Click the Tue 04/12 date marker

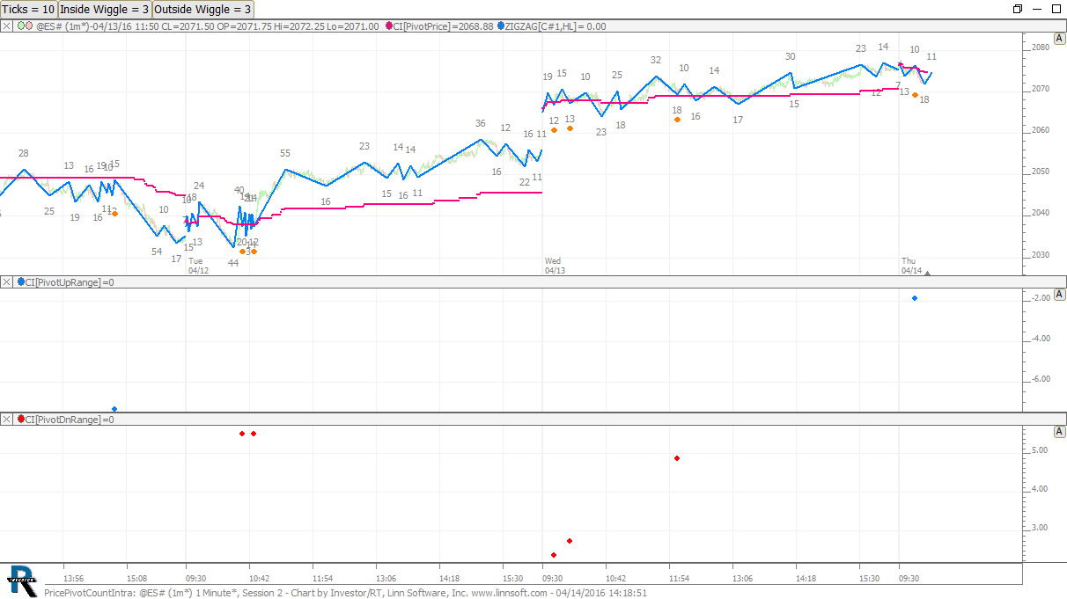coord(198,266)
